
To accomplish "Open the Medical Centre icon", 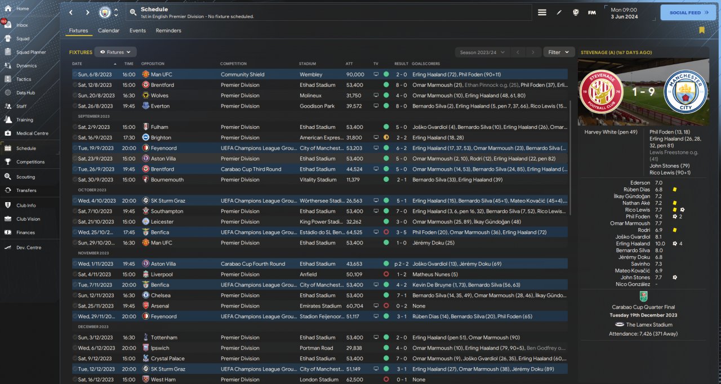I will click(x=8, y=133).
